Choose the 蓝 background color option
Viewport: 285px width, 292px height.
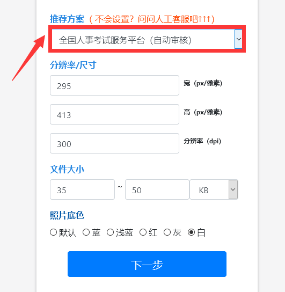(x=86, y=232)
